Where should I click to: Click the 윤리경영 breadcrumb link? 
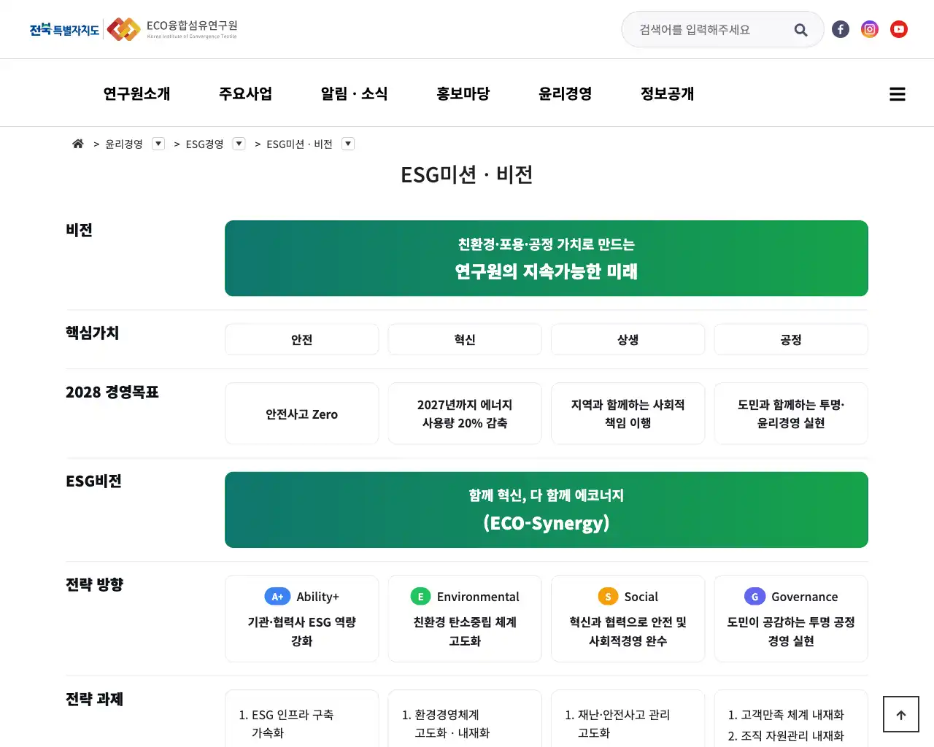[124, 144]
